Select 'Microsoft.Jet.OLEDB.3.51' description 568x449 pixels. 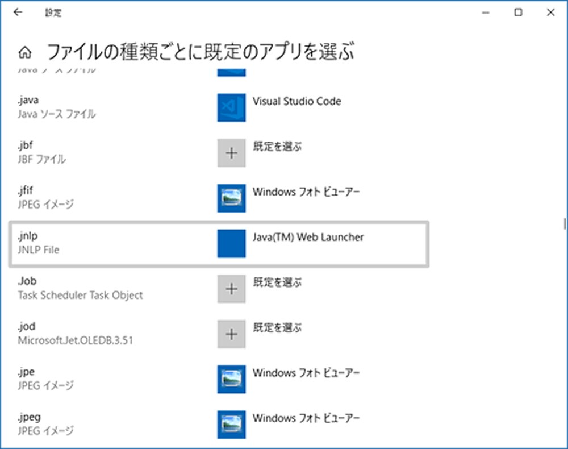(76, 340)
